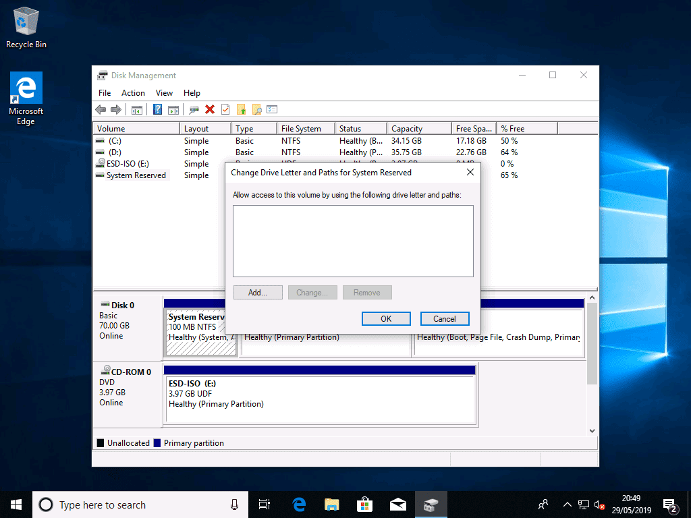Click the Windows Start button

(16, 505)
